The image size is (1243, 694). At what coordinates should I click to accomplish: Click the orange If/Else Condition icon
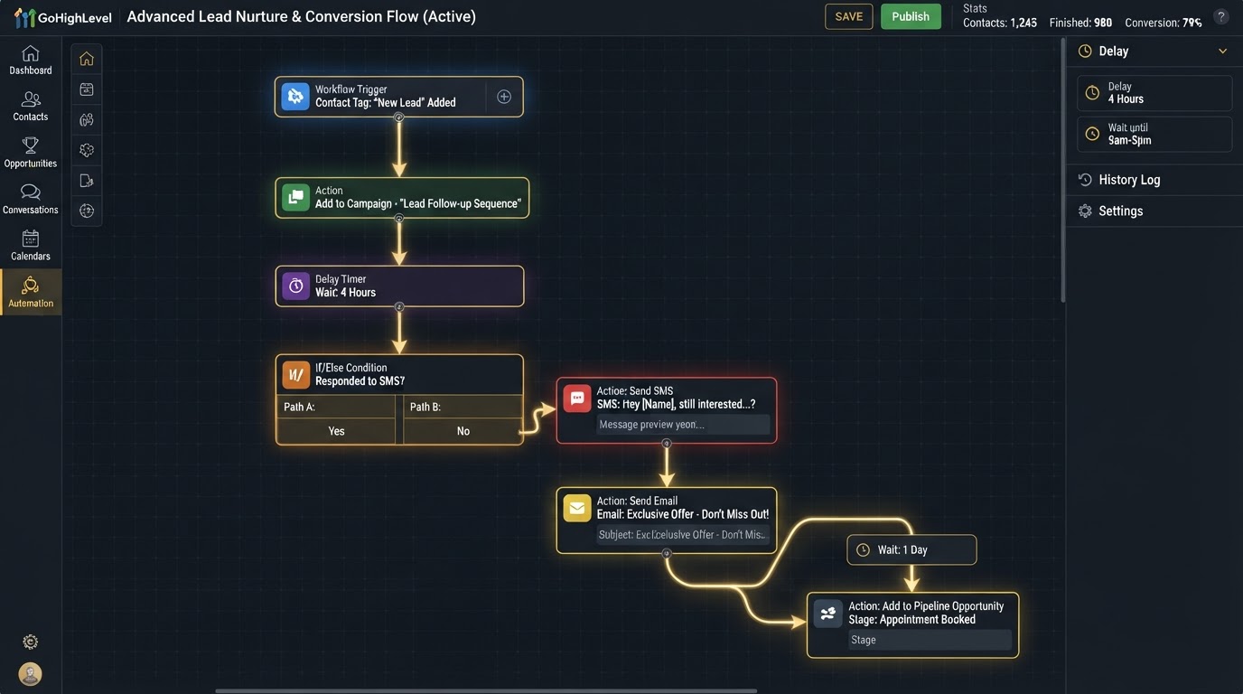295,374
